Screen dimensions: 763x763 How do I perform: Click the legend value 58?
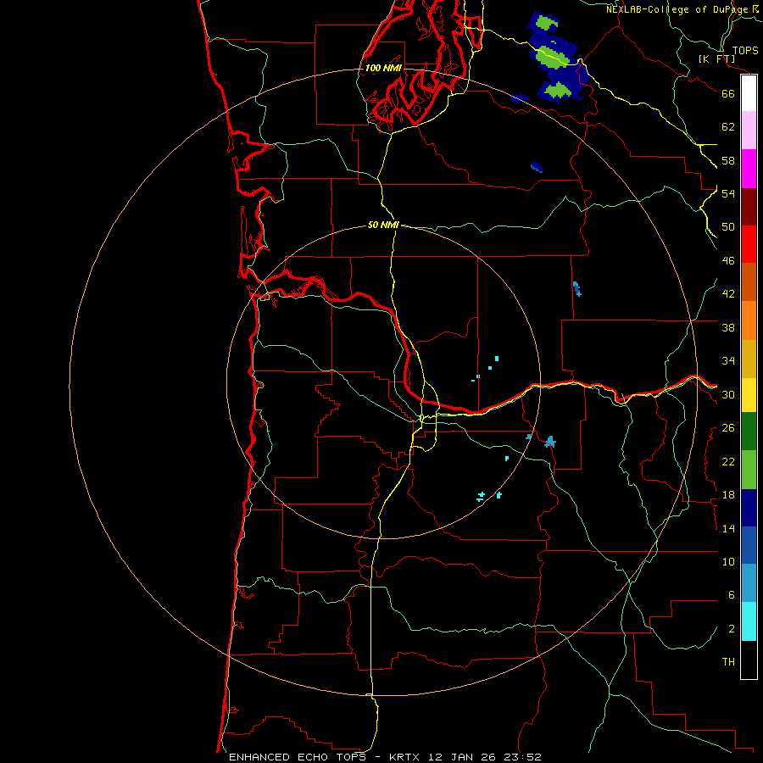tap(728, 160)
